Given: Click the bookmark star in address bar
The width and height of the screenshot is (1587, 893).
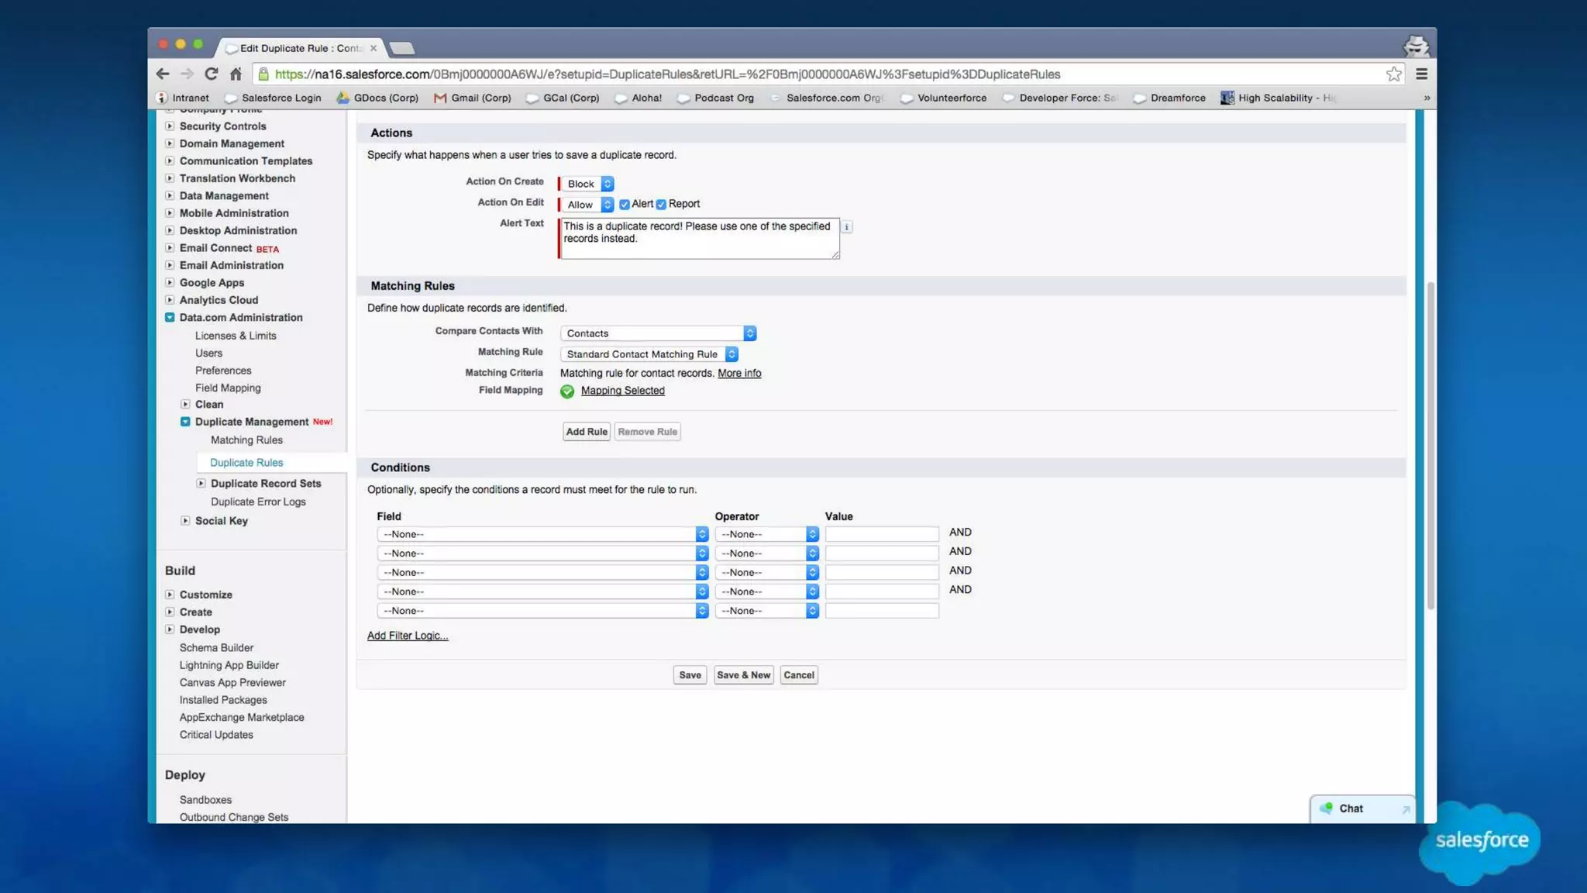Looking at the screenshot, I should click(x=1393, y=74).
